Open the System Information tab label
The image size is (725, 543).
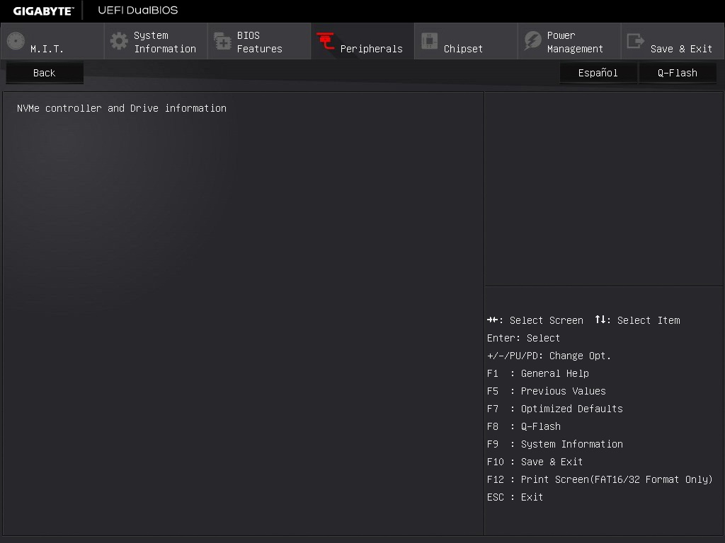[165, 42]
